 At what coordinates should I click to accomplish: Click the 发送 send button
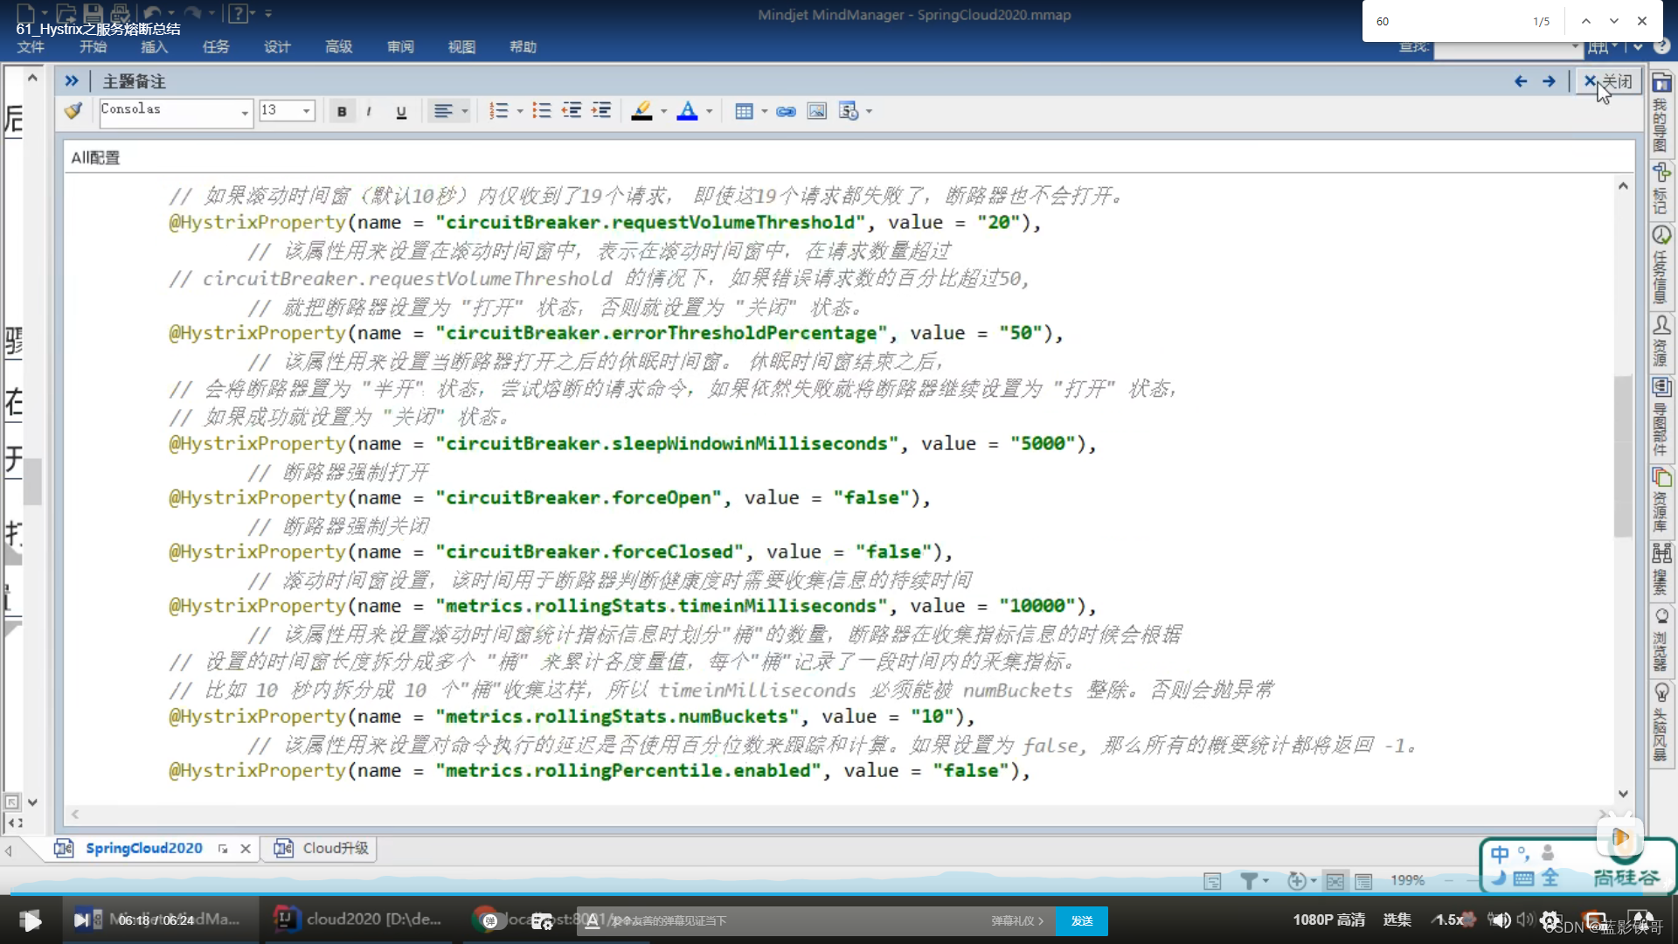[x=1081, y=920]
